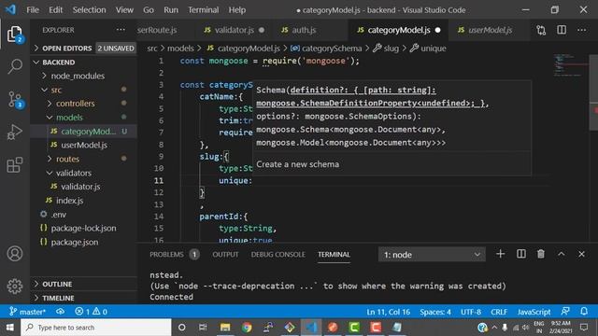
Task: Open the Extensions view
Action: click(15, 164)
